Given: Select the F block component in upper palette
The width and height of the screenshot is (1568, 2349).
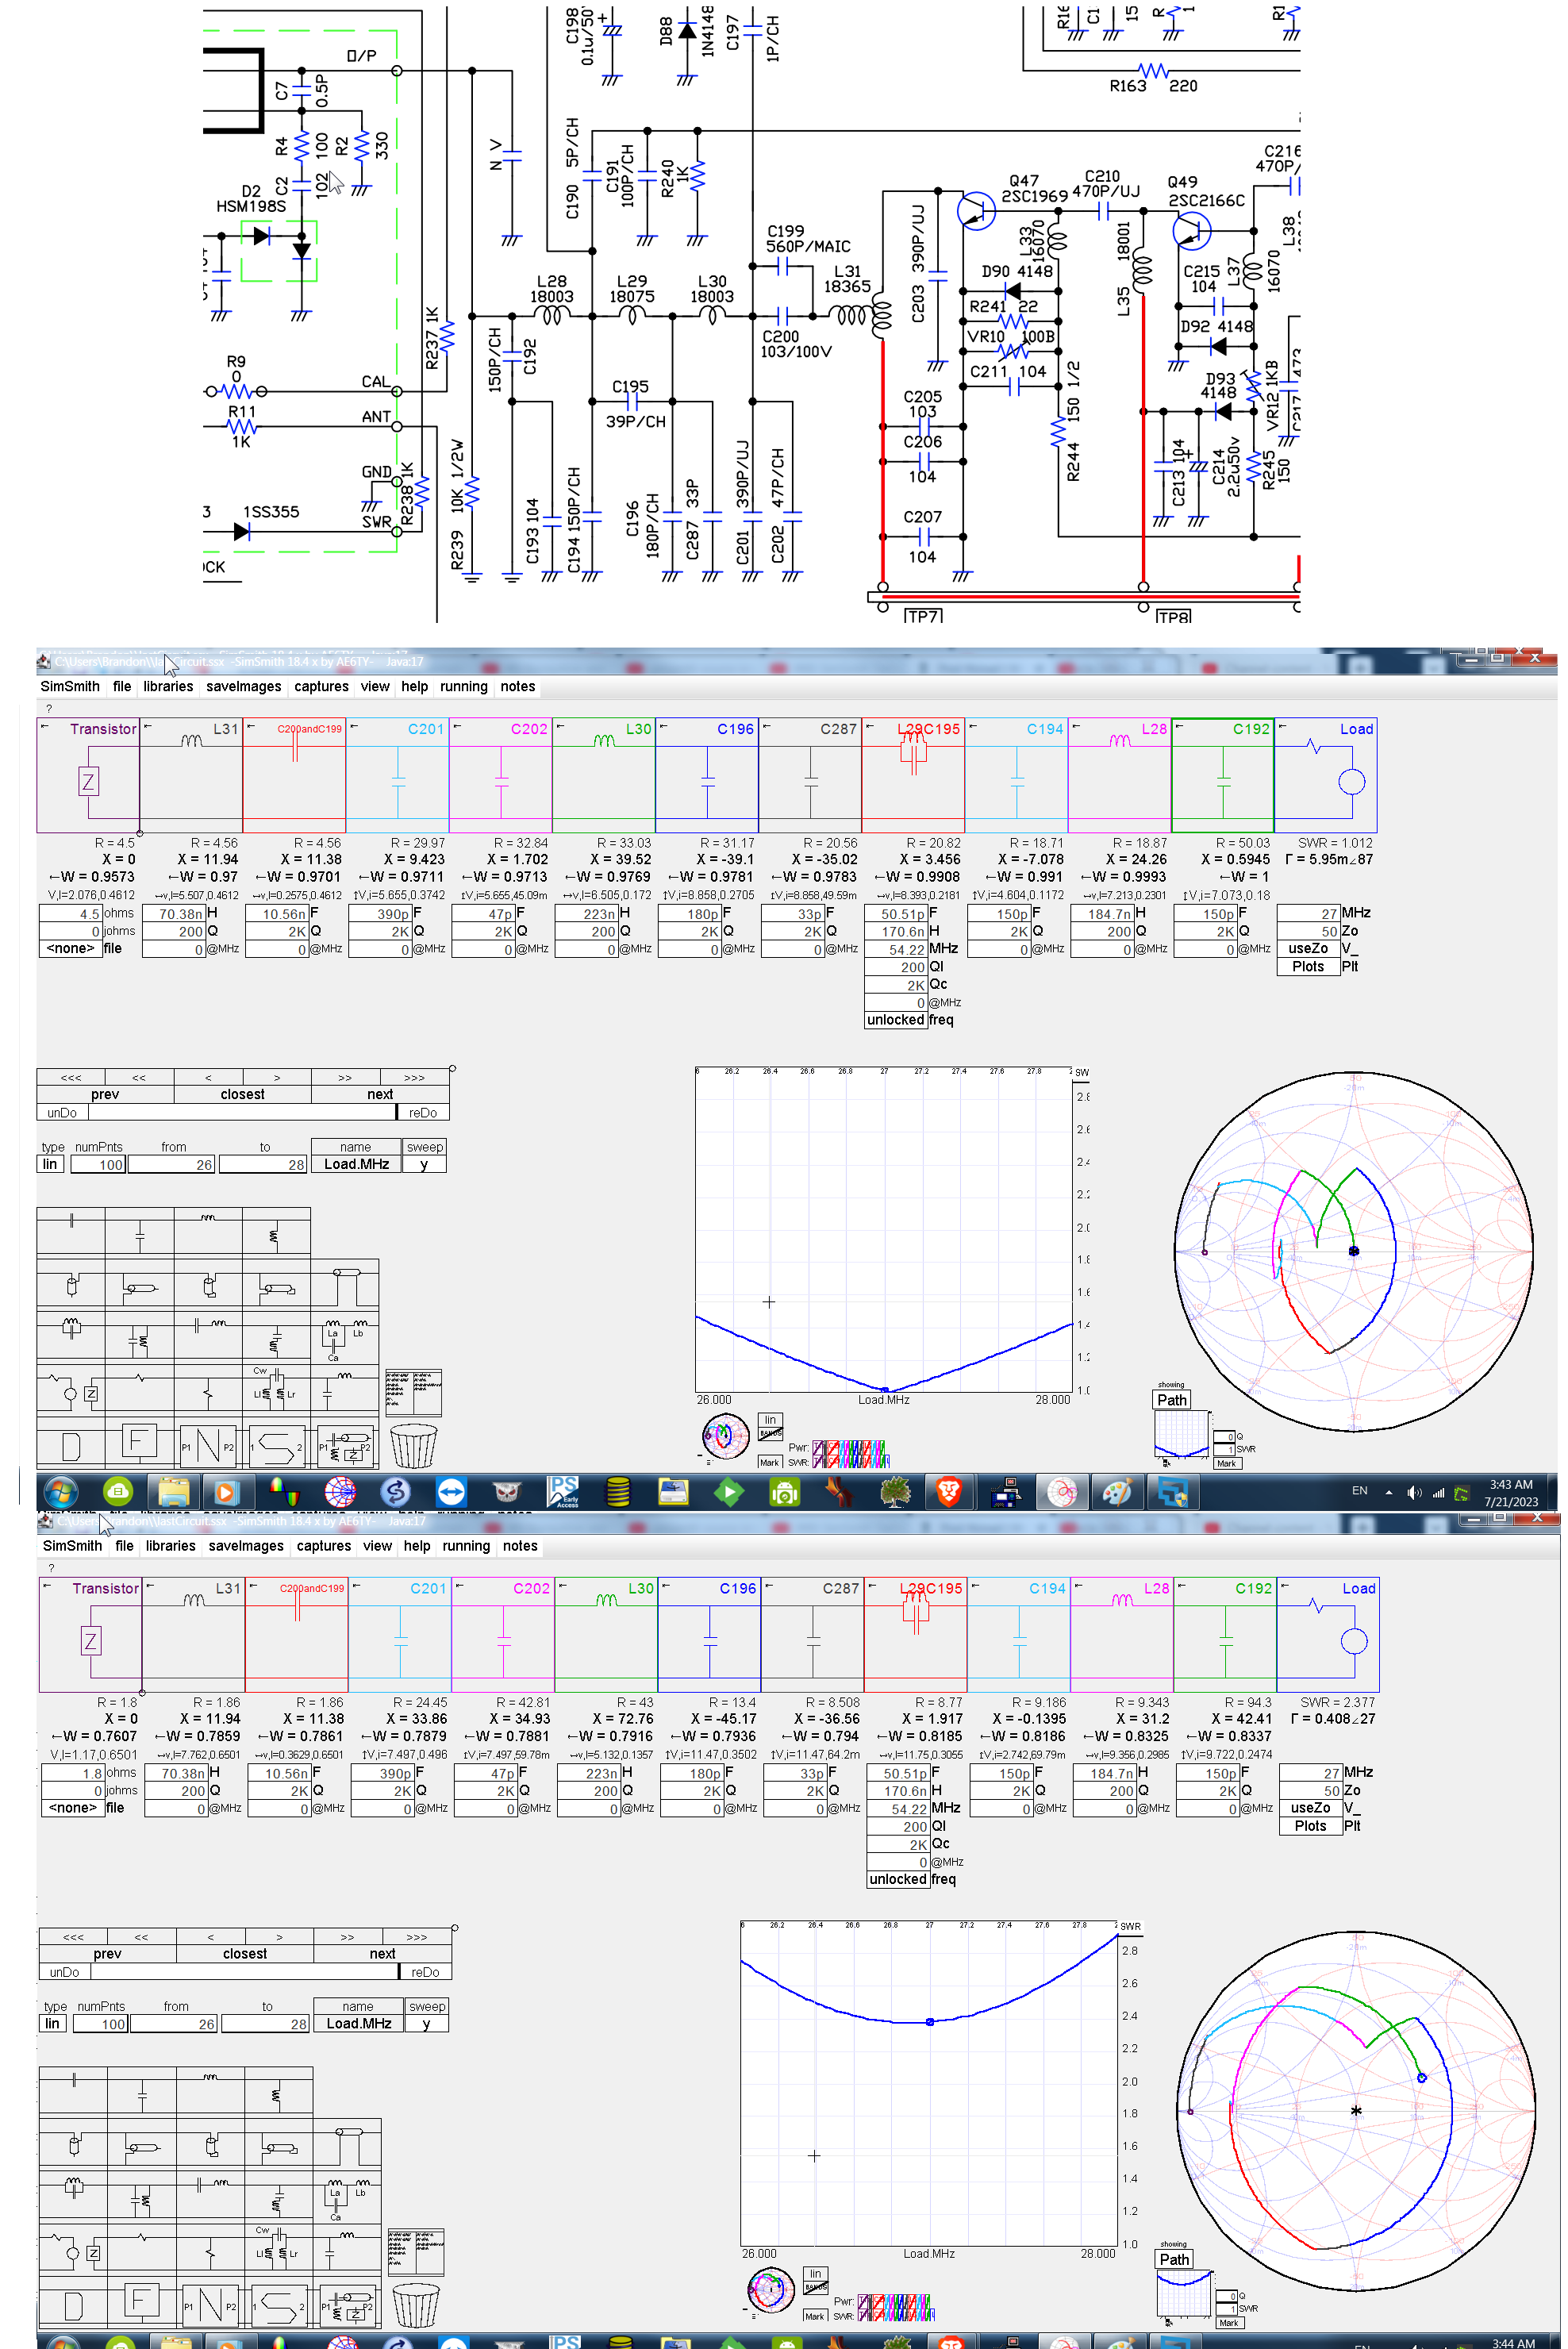Looking at the screenshot, I should click(x=138, y=1442).
